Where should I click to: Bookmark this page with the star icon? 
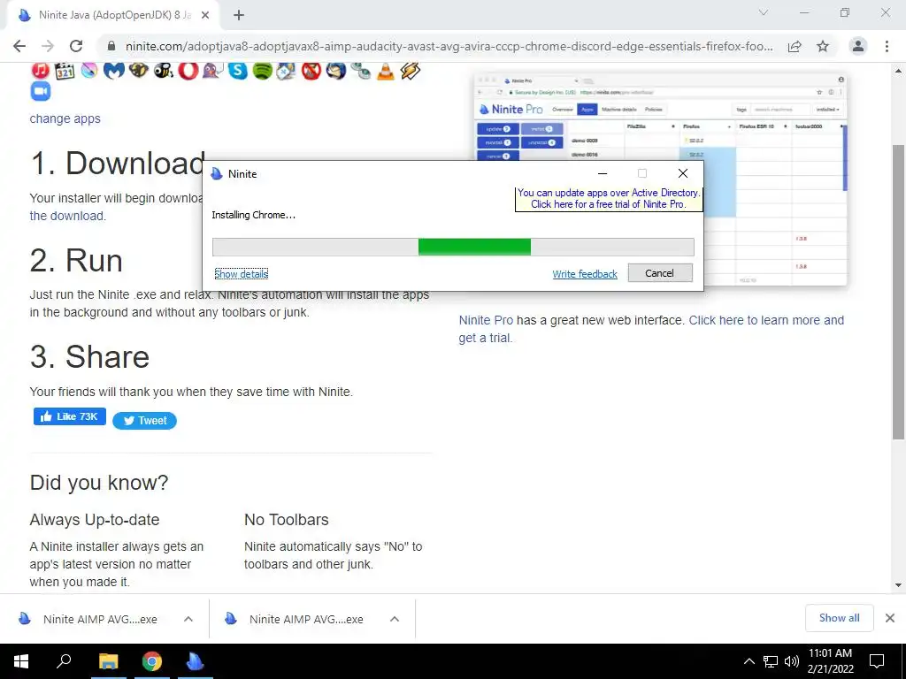tap(823, 46)
